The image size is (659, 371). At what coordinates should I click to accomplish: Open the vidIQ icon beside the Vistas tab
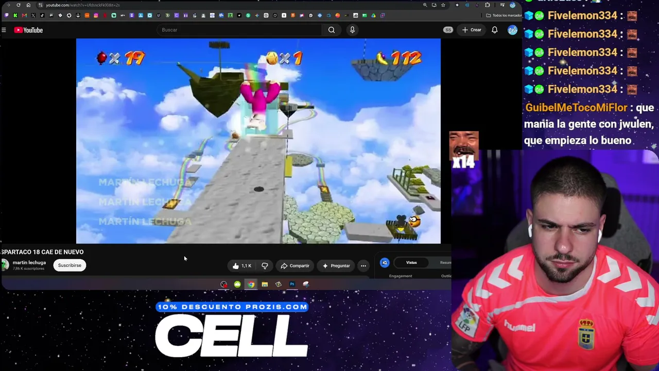[x=385, y=263]
